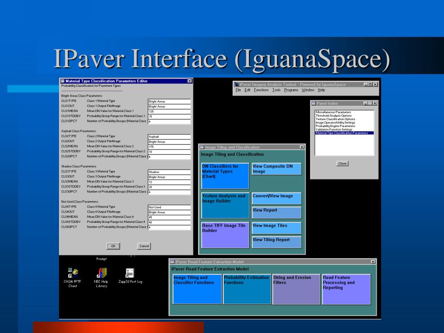Click the CLS2MEAN field showing 175

pyautogui.click(x=170, y=147)
